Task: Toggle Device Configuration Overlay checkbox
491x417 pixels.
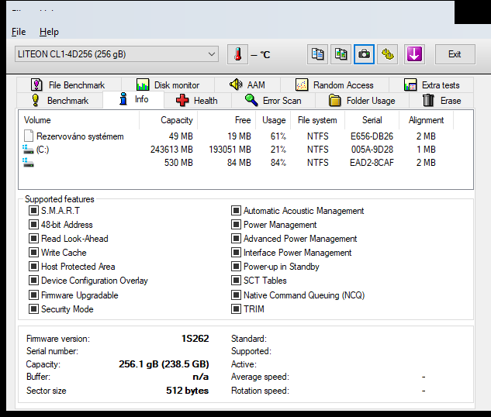Action: tap(33, 280)
